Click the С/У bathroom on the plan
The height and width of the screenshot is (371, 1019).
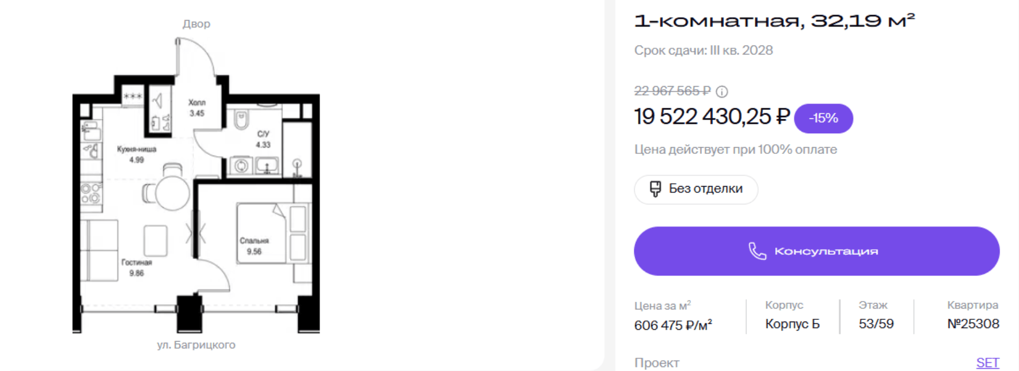point(263,139)
